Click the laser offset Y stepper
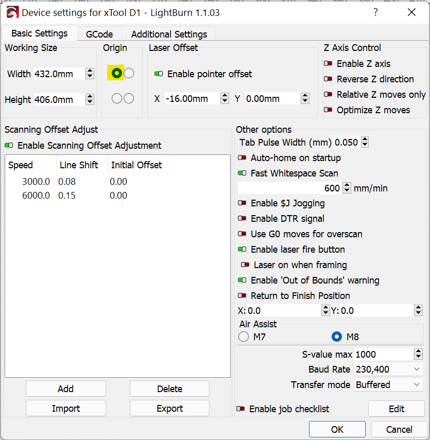Viewport: 430px width, 440px height. coord(305,98)
